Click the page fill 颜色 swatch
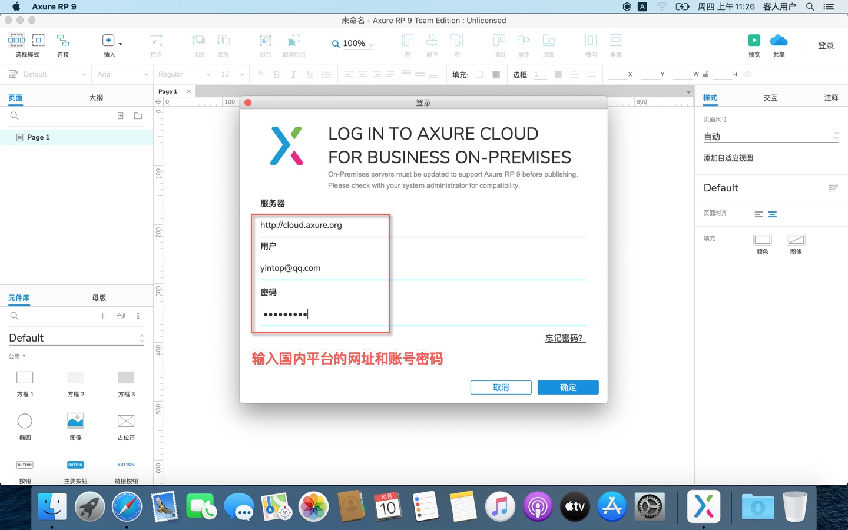This screenshot has height=530, width=848. (x=763, y=240)
